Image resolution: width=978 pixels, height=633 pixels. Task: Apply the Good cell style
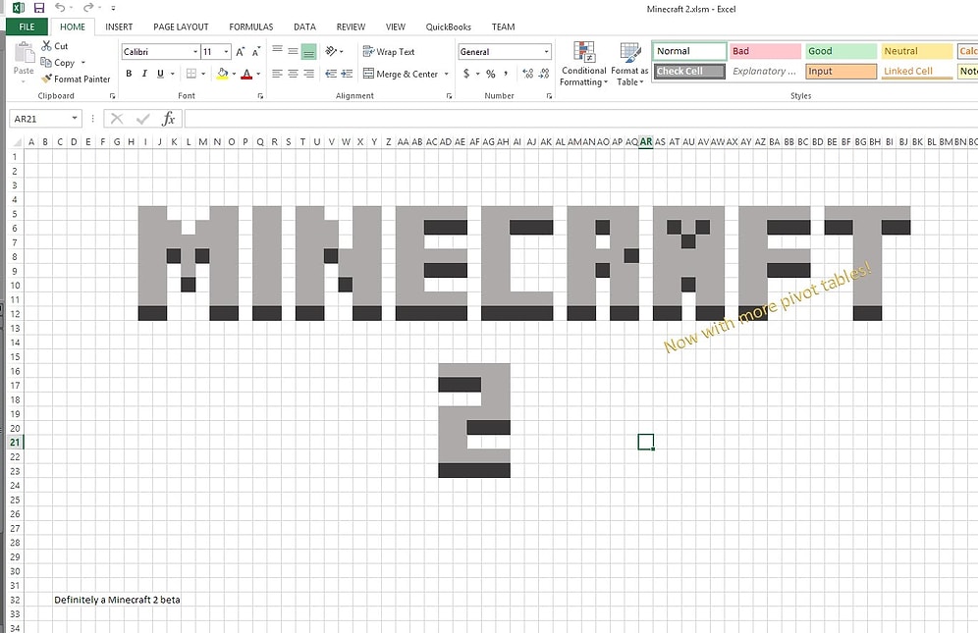pyautogui.click(x=842, y=51)
